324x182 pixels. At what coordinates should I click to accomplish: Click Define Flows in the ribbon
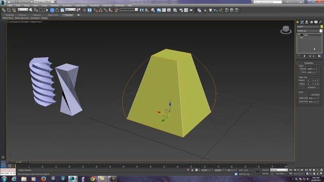click(x=8, y=18)
